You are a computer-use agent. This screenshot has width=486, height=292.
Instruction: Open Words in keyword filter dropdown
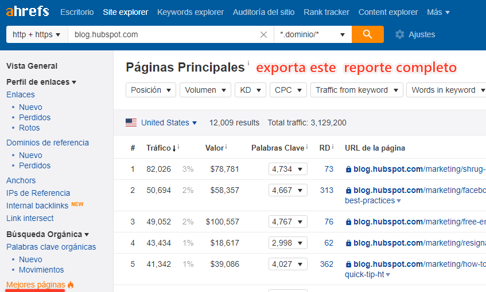pyautogui.click(x=446, y=90)
